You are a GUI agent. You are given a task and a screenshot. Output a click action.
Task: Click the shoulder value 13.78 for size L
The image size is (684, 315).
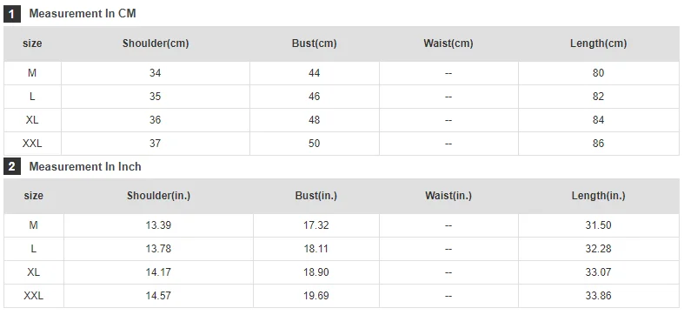coord(158,249)
